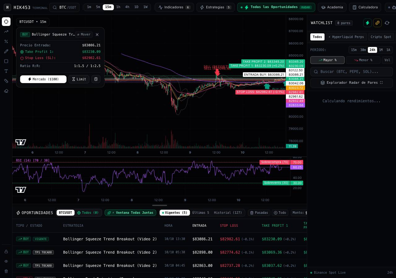
Task: Select the ruler measure tool
Action: pos(6,81)
